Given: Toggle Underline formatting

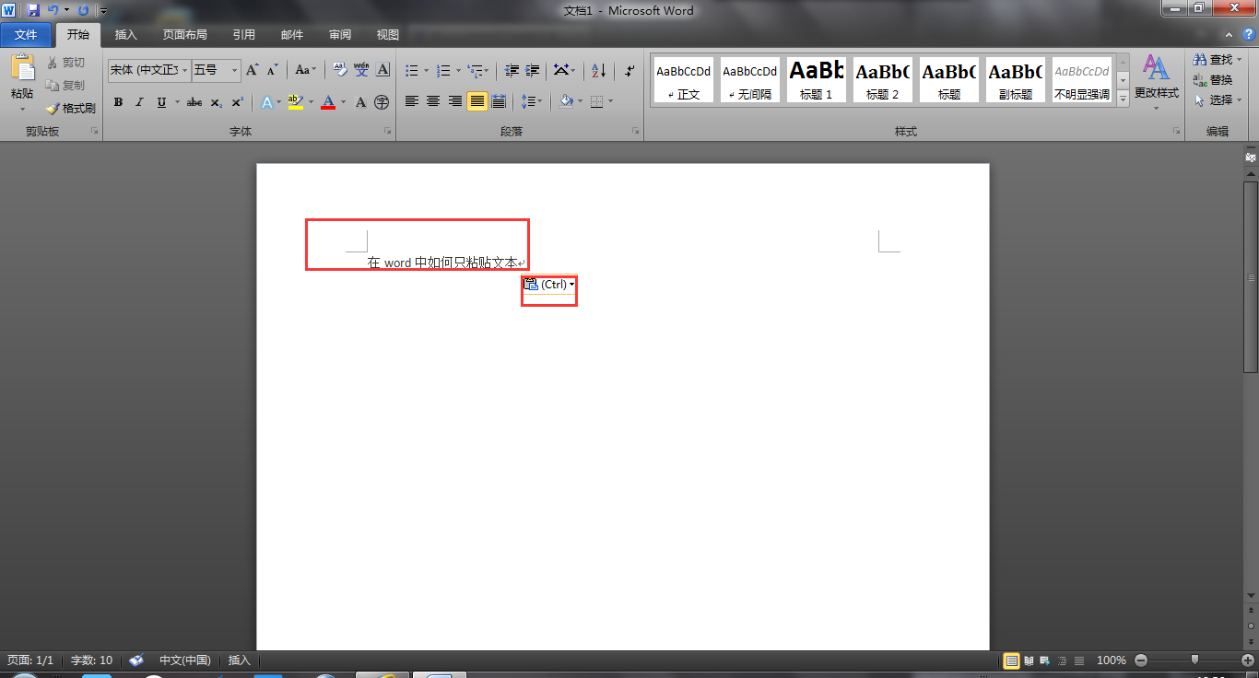Looking at the screenshot, I should 161,102.
